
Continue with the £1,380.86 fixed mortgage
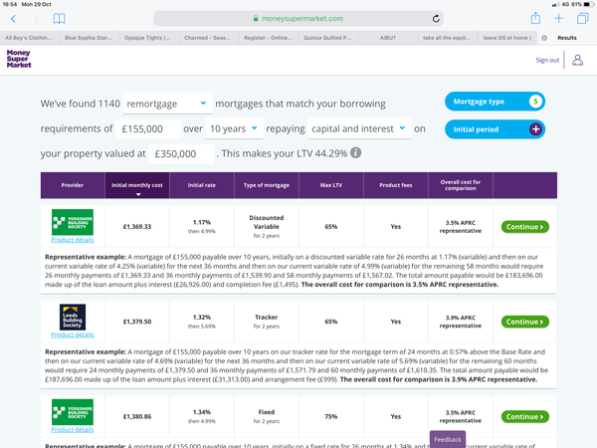pyautogui.click(x=525, y=416)
